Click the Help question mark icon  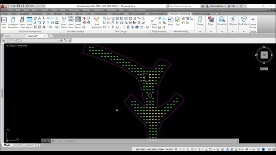coord(242,6)
